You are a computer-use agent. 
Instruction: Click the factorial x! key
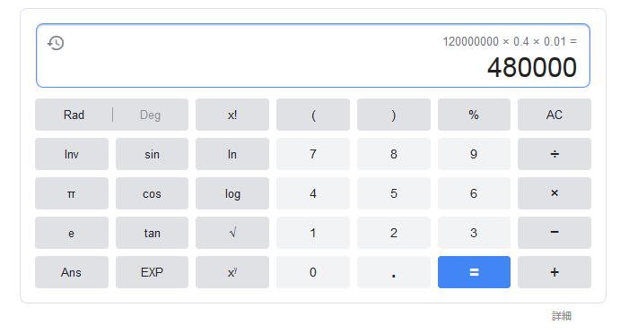pos(232,115)
